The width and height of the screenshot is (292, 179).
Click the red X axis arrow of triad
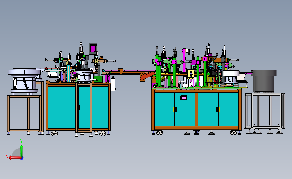[15, 158]
